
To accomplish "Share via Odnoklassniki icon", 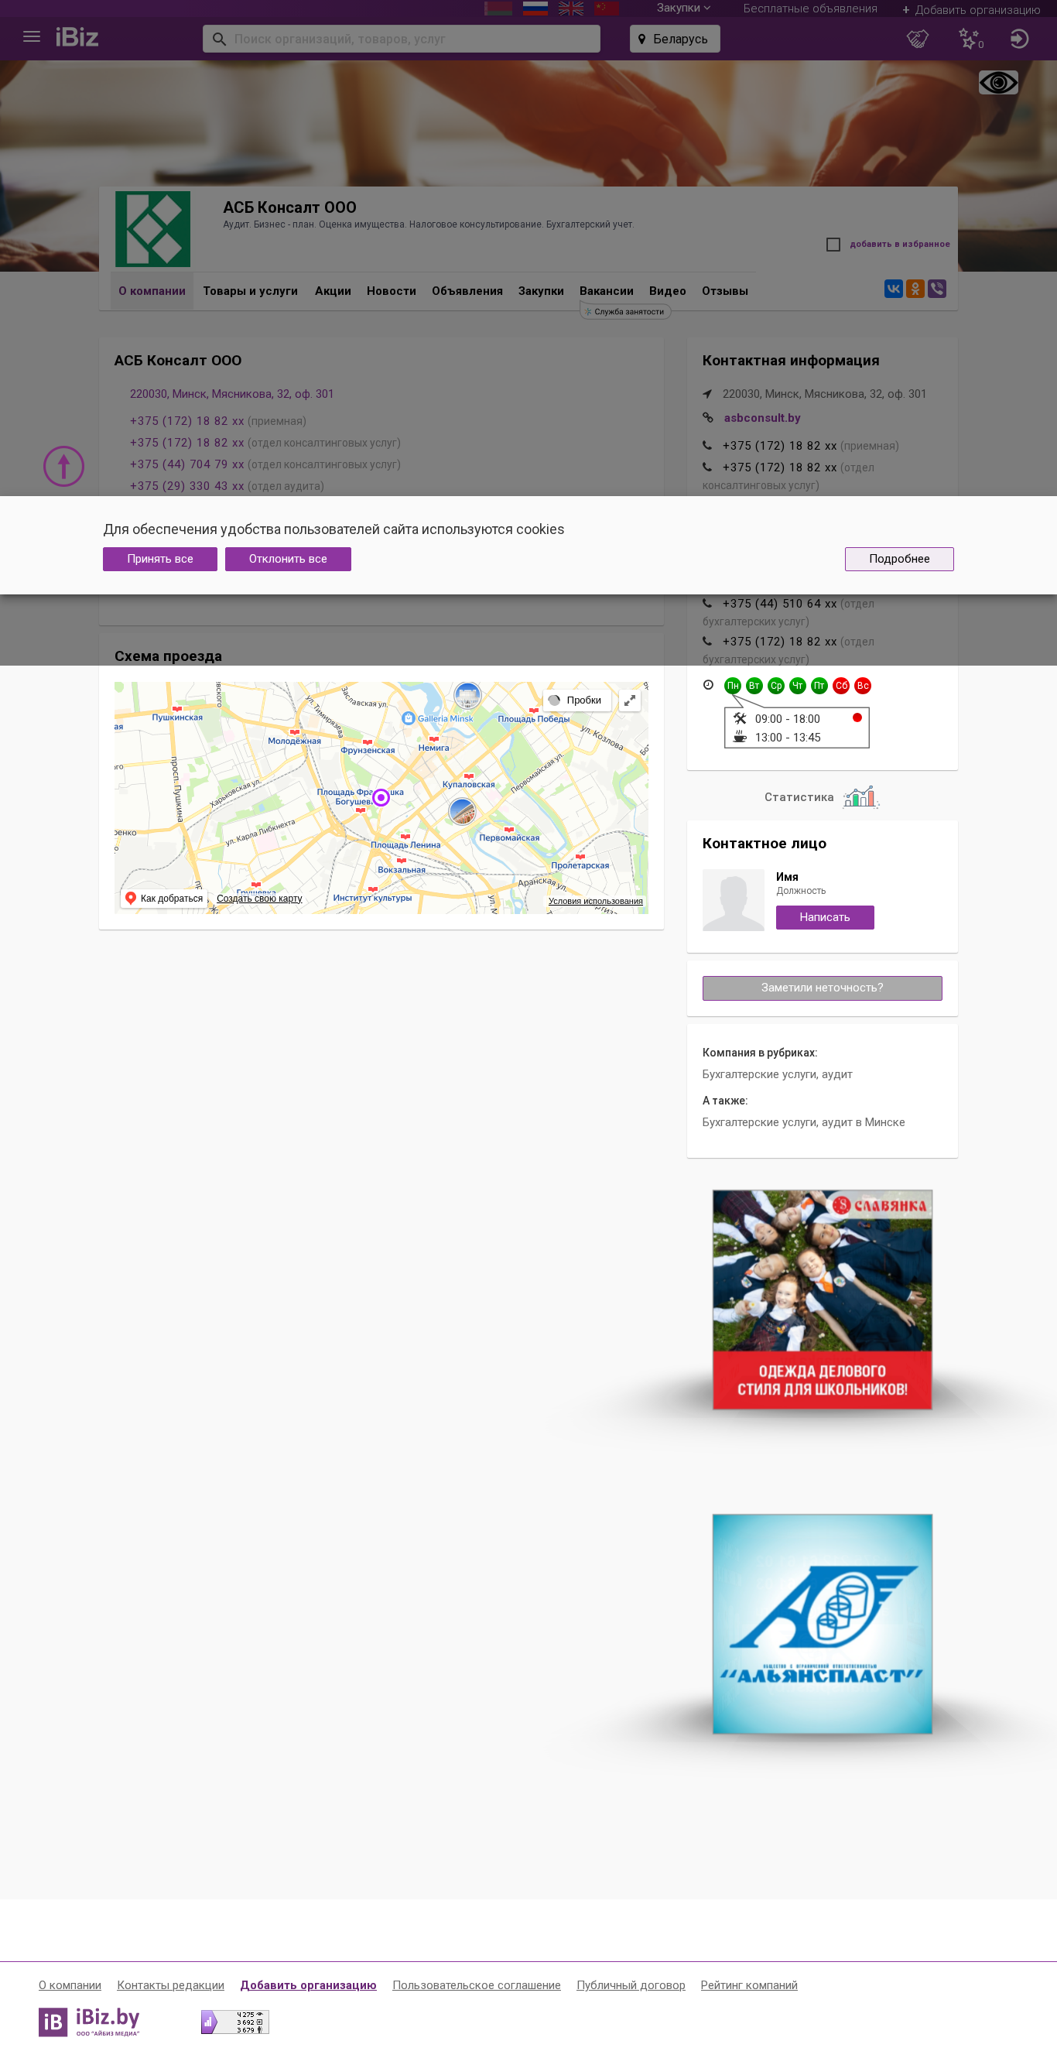I will click(915, 289).
